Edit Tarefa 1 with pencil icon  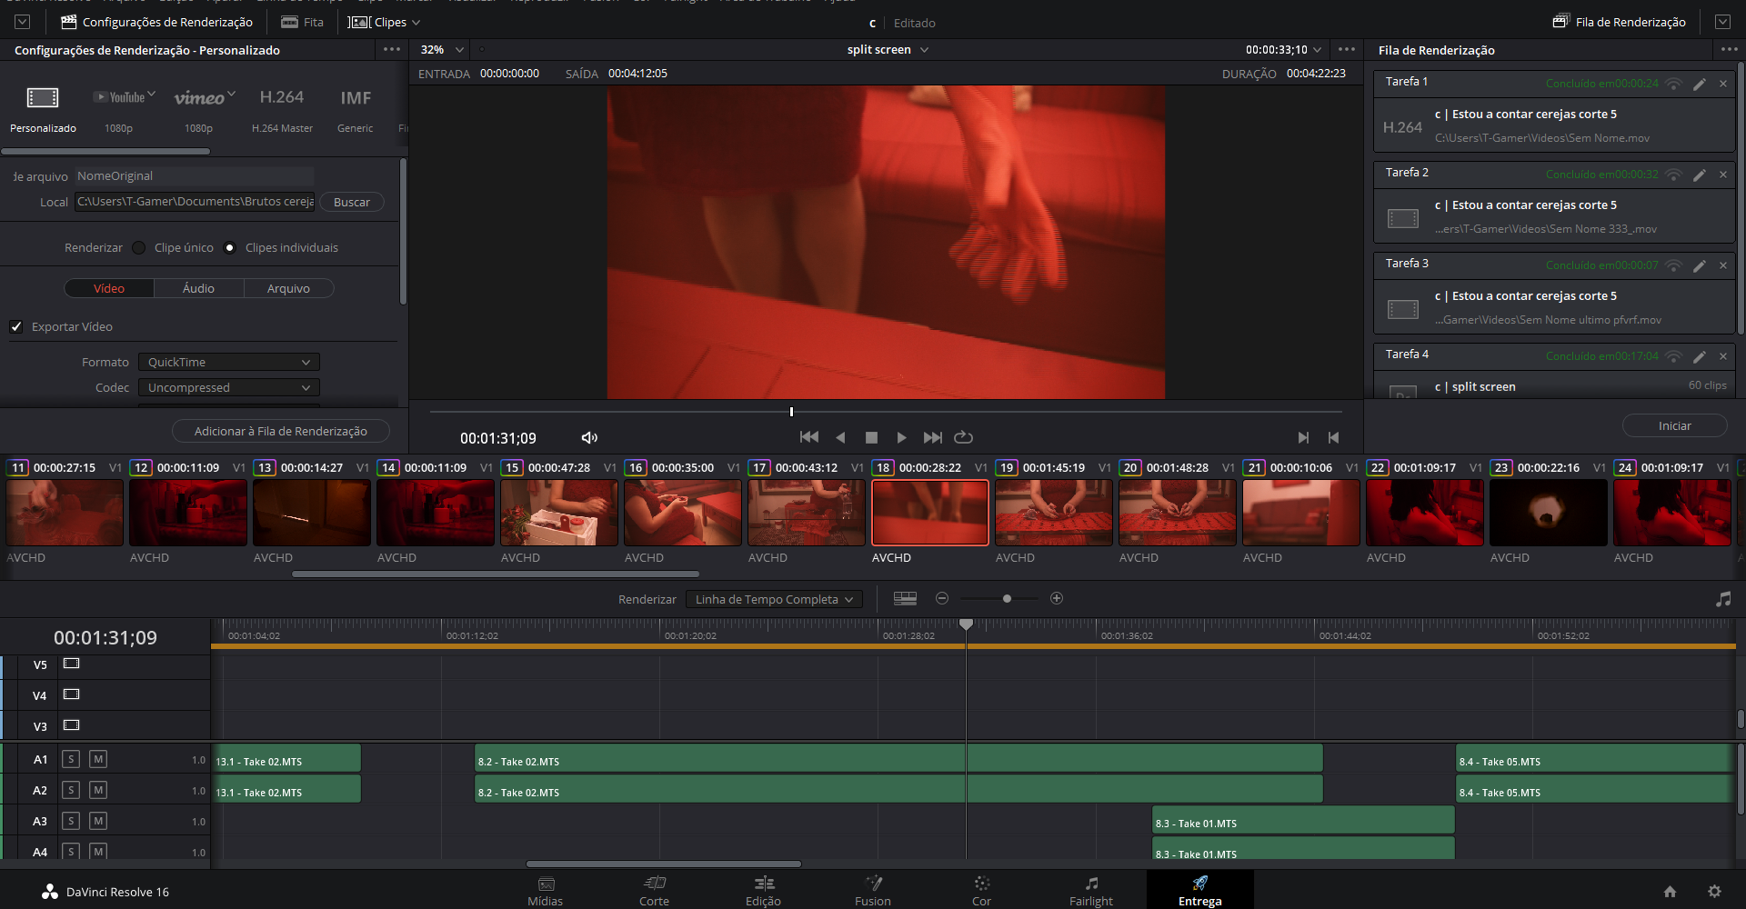(1699, 84)
